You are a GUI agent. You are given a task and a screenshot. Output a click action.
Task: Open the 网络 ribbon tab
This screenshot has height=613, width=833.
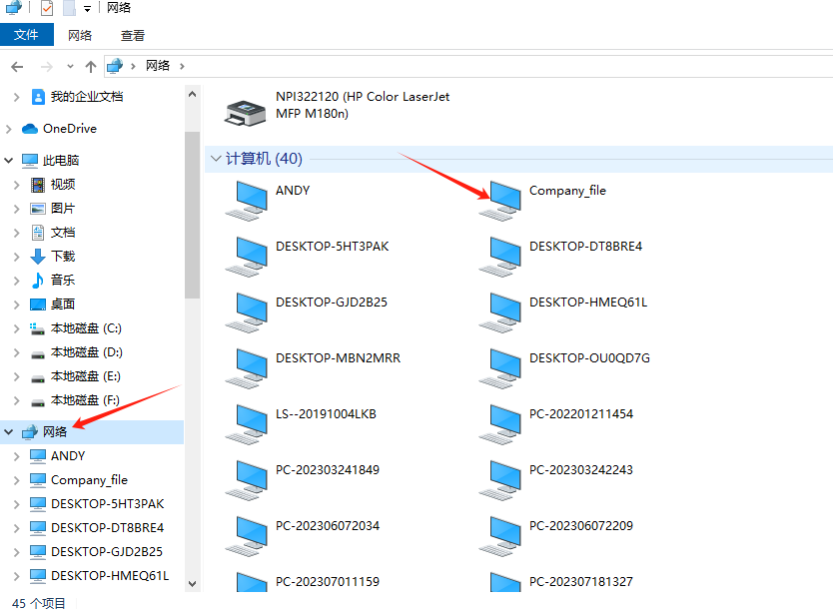(80, 35)
